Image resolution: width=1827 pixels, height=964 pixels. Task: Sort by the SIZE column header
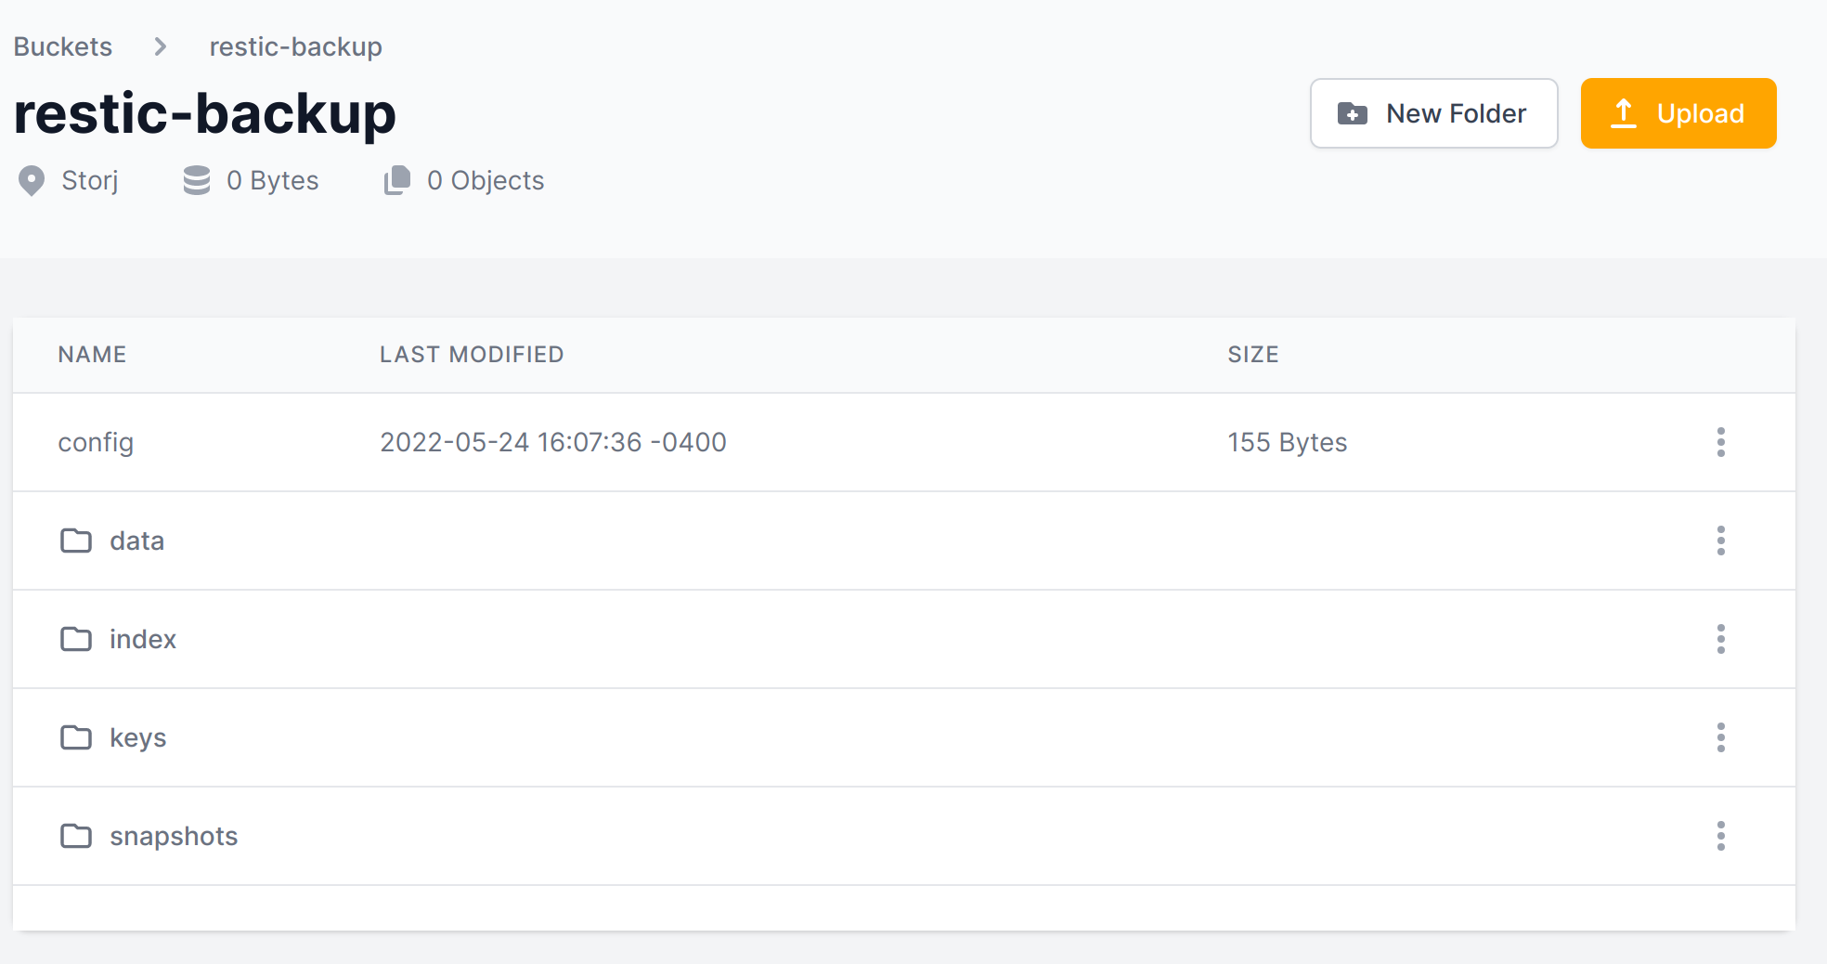1252,355
